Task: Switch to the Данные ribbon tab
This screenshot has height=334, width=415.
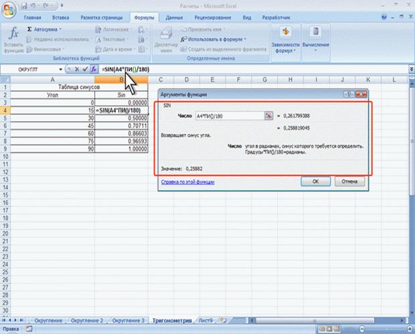Action: (175, 16)
